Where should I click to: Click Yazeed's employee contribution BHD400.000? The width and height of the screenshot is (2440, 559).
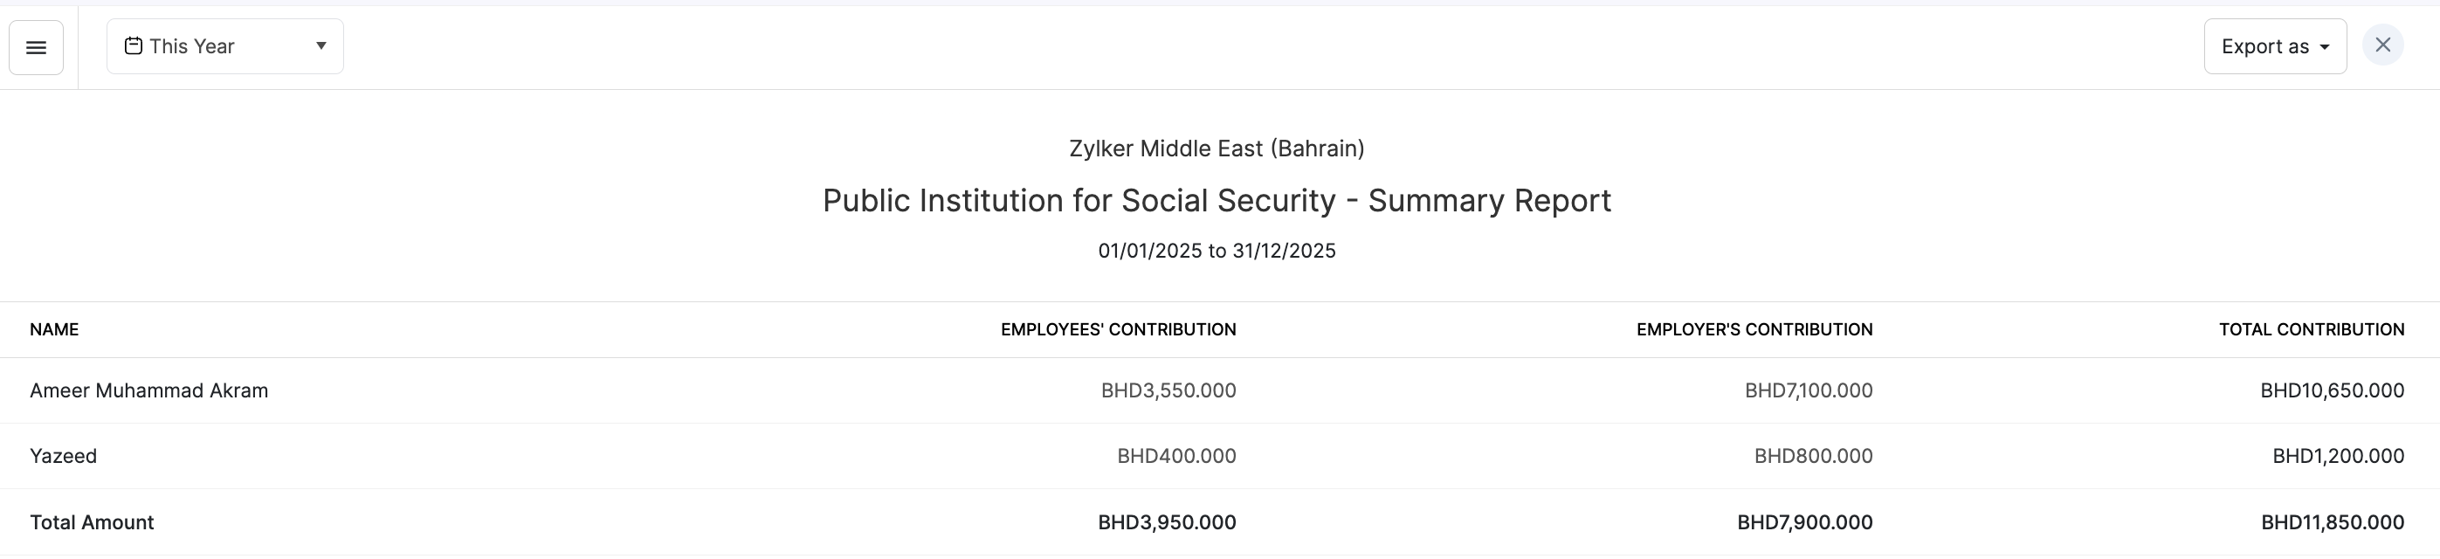click(x=1176, y=456)
